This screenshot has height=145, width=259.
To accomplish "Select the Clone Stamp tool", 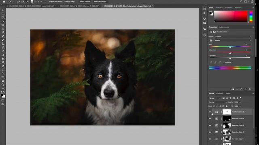I will click(x=3, y=43).
